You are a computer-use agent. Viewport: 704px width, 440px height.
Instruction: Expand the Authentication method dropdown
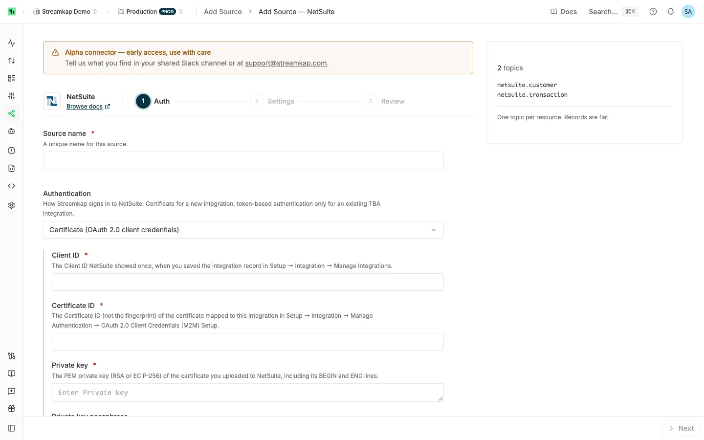tap(243, 230)
